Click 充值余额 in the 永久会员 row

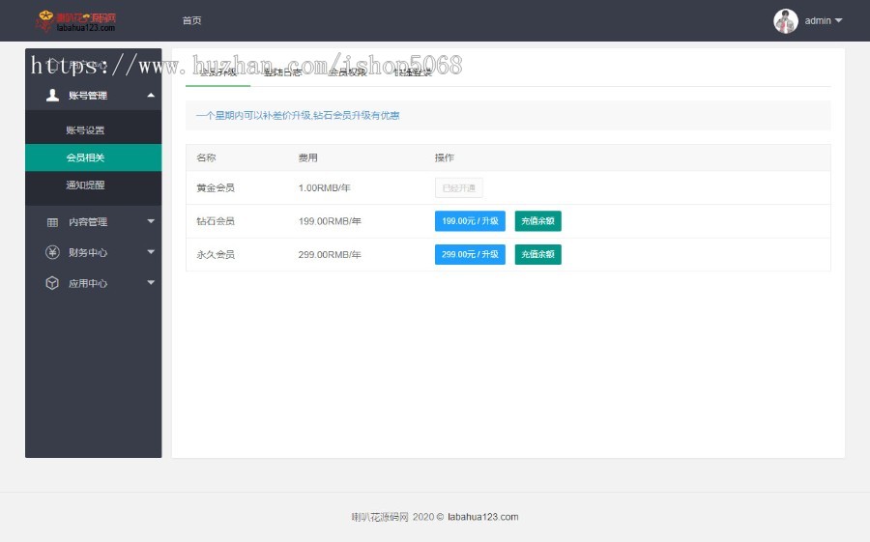click(x=537, y=255)
